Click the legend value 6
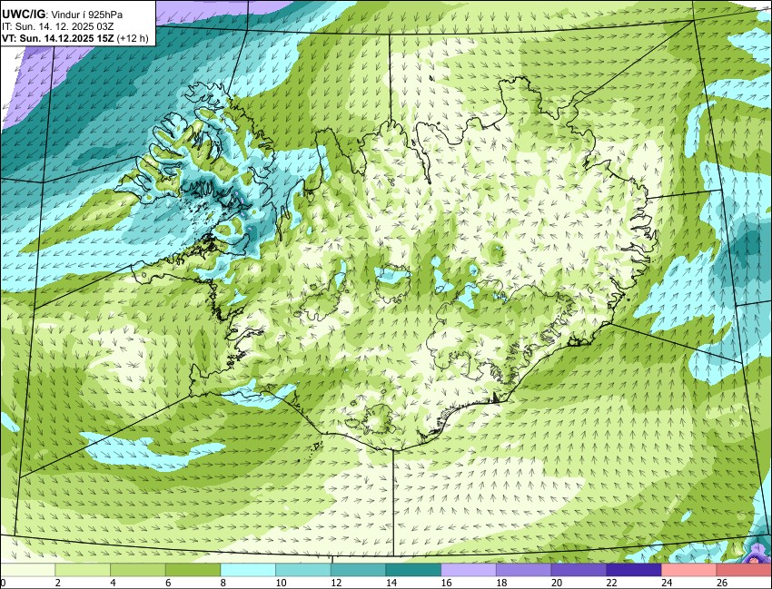772x589 pixels. coord(168,583)
